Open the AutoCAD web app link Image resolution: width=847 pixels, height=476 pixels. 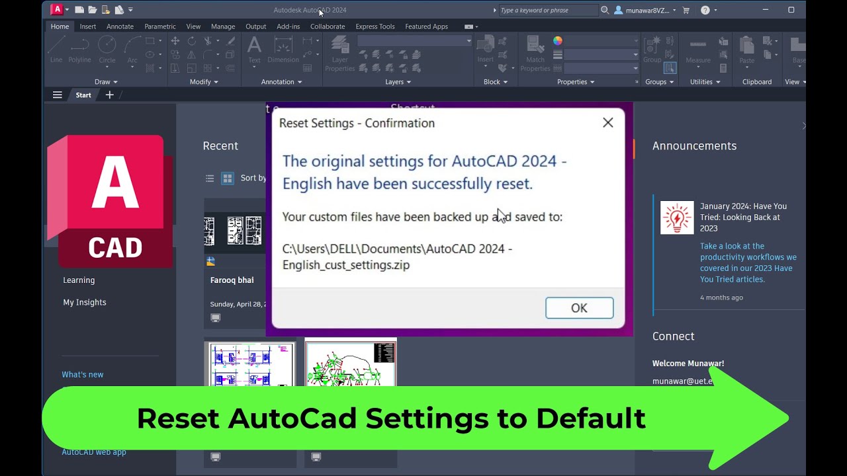pyautogui.click(x=94, y=452)
